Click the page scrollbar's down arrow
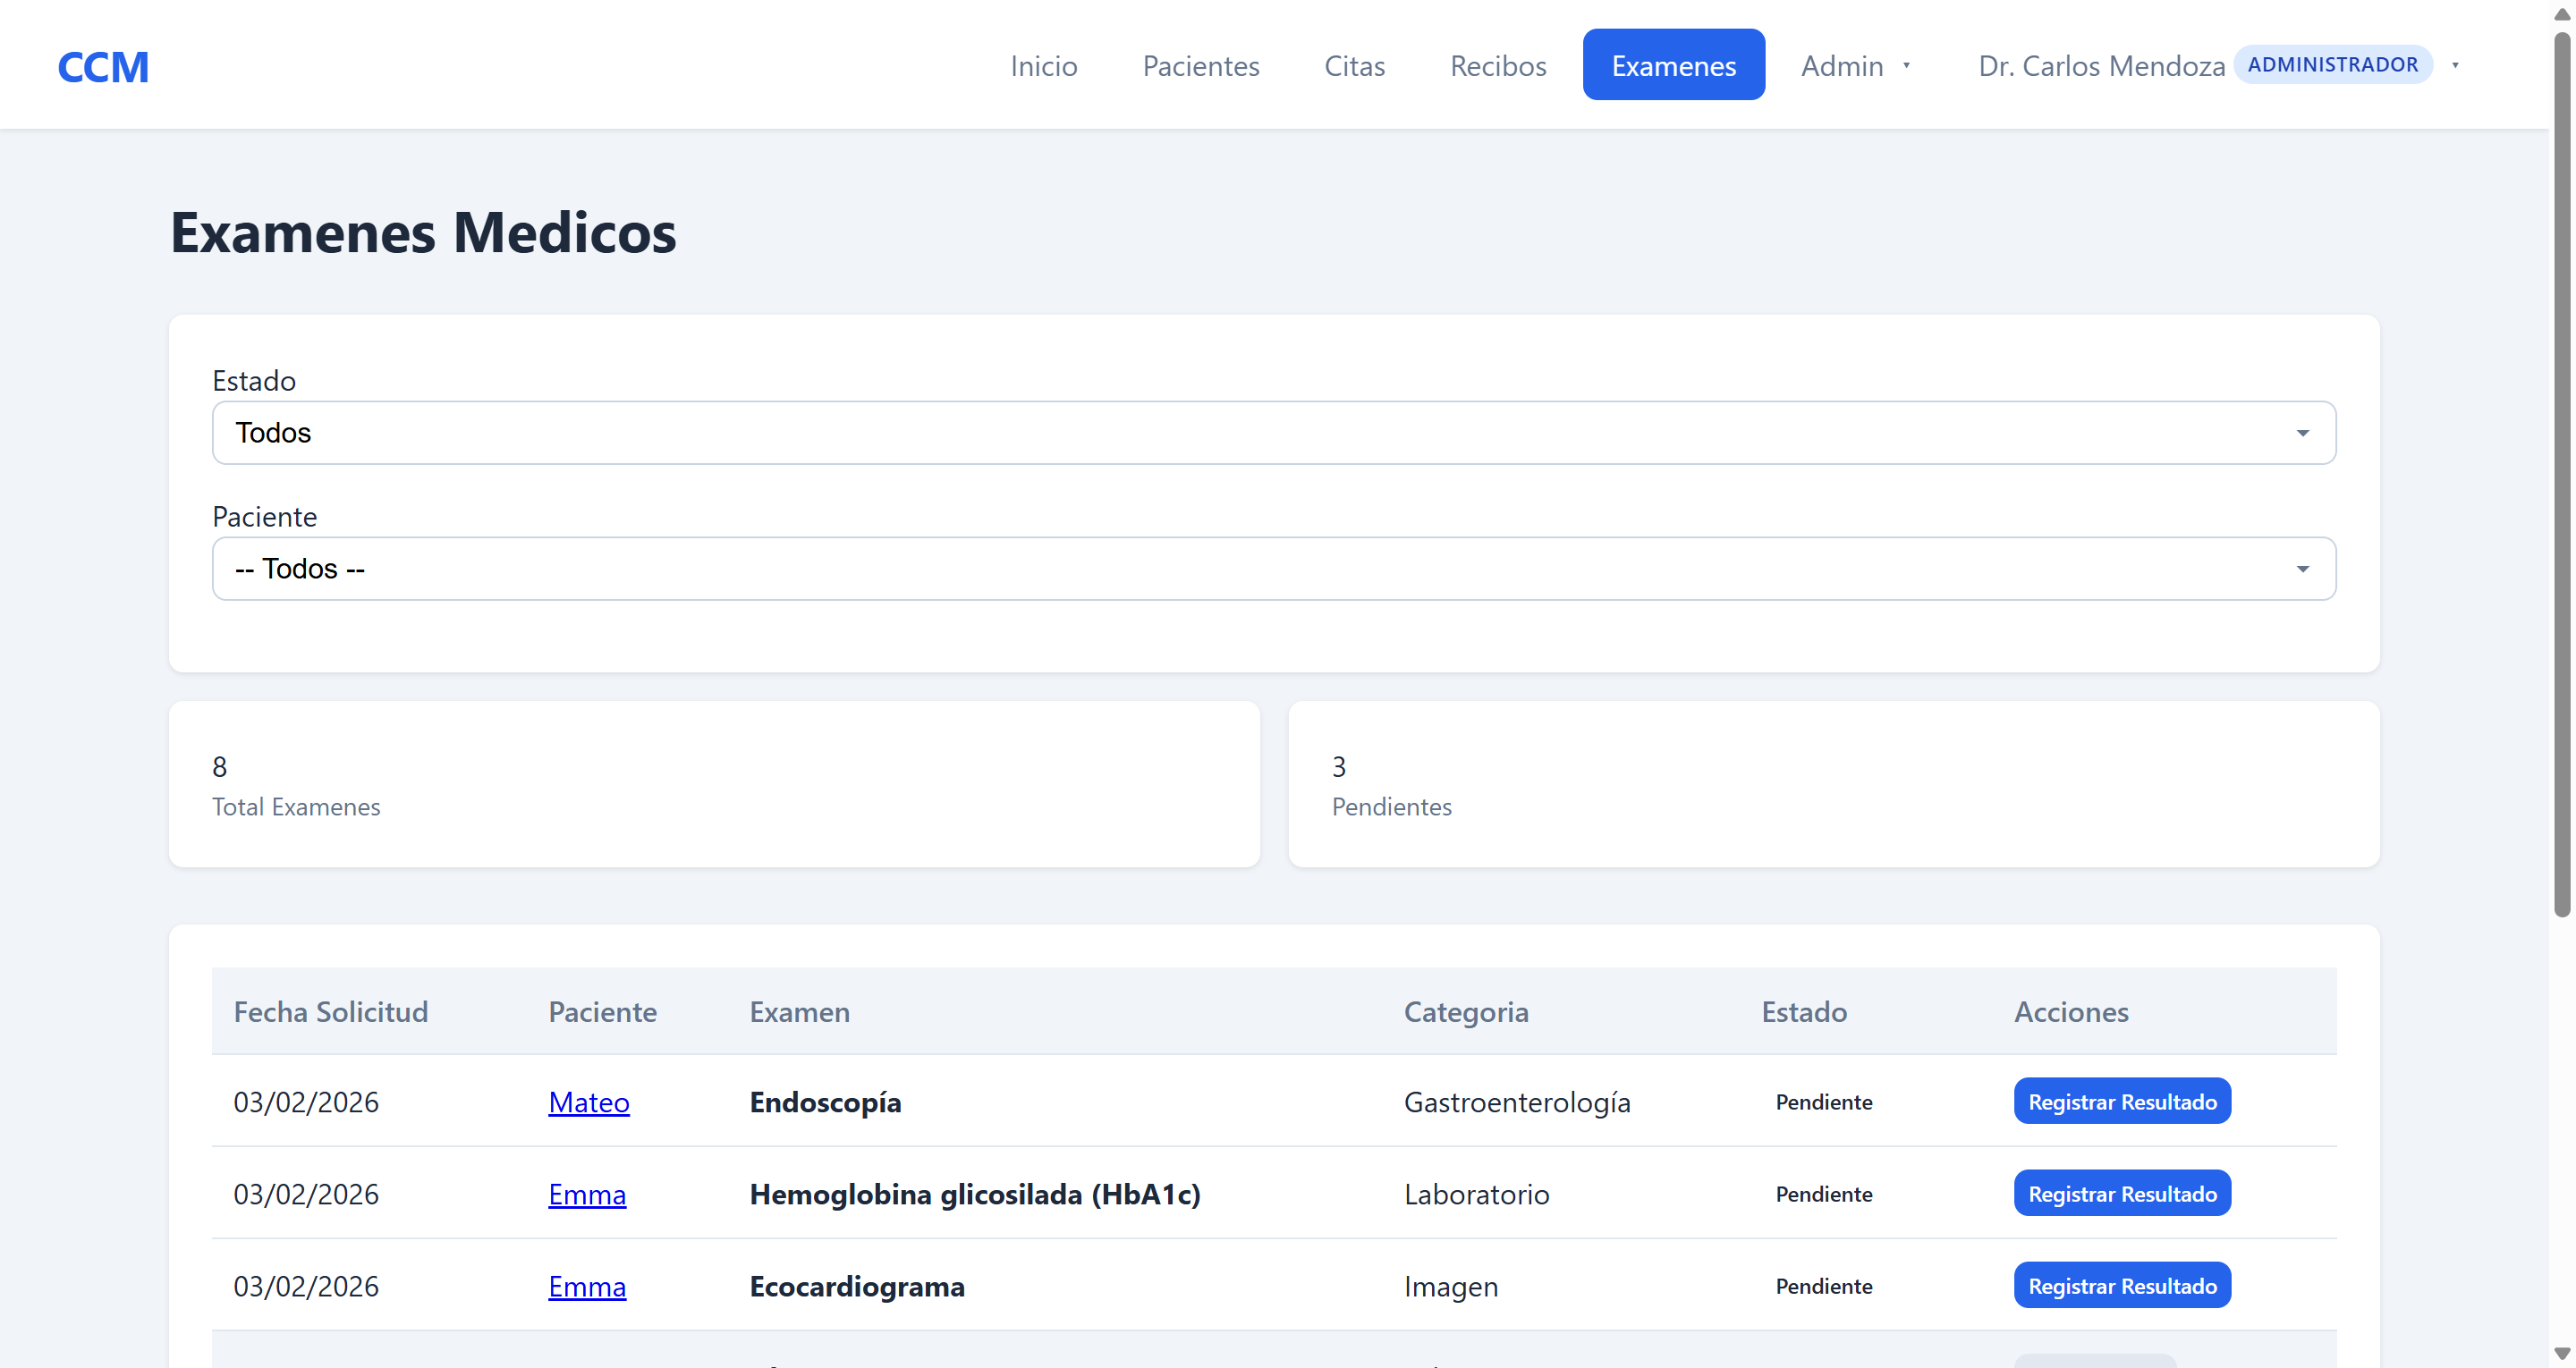 coord(2561,1354)
